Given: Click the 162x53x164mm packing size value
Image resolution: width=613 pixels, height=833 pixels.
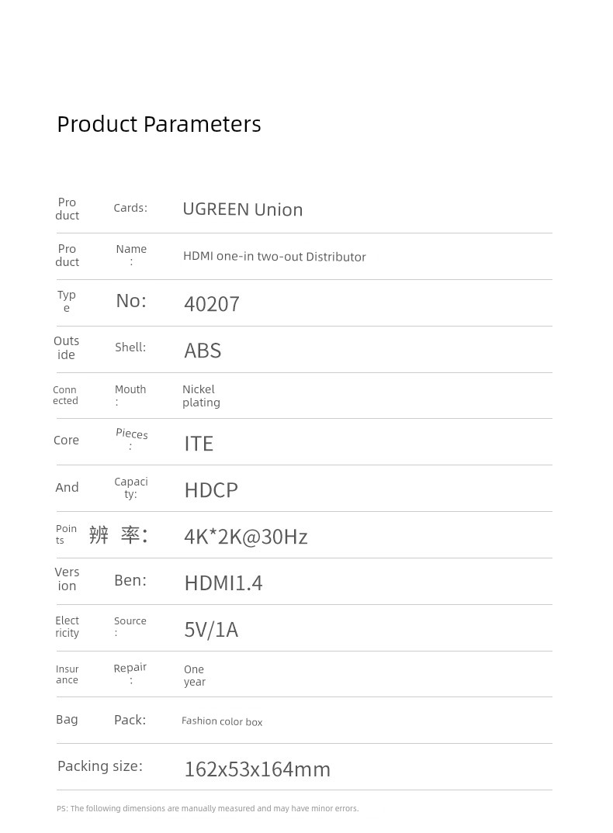Looking at the screenshot, I should click(258, 769).
